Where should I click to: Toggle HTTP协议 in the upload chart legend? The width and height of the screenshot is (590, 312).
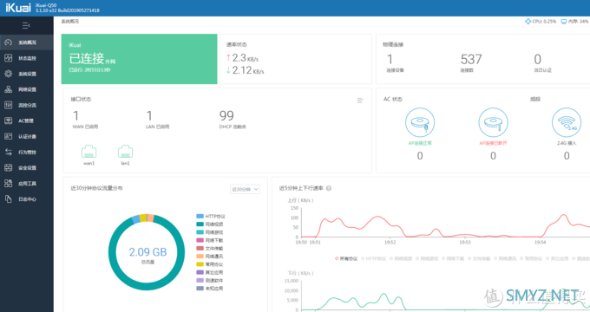(x=373, y=258)
